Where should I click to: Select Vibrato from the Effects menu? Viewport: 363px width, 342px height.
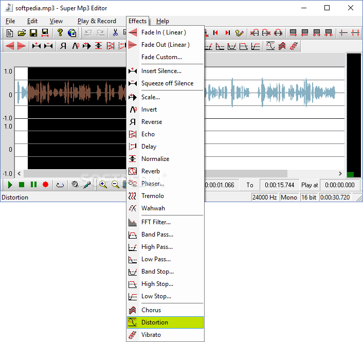click(x=165, y=335)
